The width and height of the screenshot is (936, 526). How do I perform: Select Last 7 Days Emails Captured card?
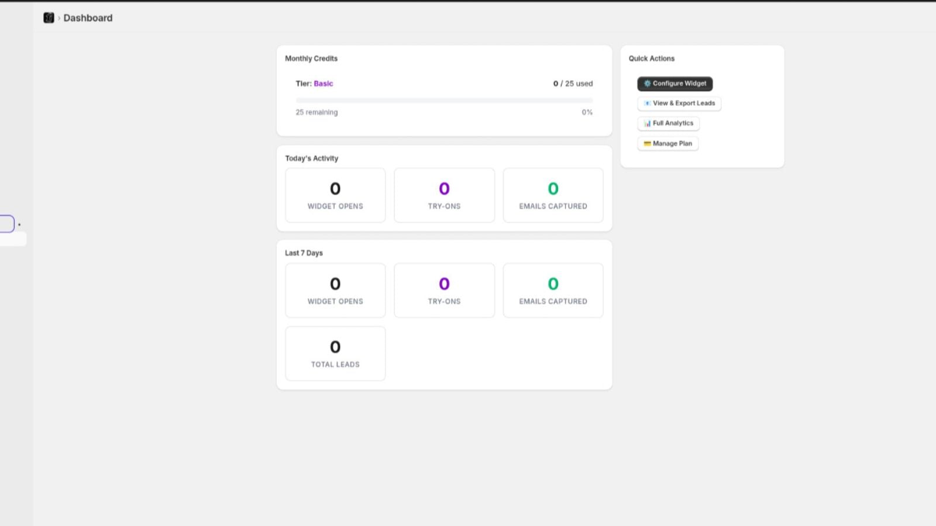553,290
